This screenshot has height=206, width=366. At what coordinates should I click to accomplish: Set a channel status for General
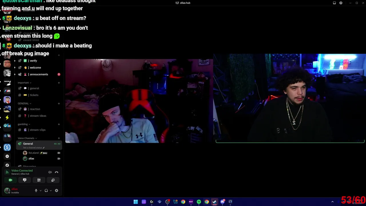(x=34, y=148)
